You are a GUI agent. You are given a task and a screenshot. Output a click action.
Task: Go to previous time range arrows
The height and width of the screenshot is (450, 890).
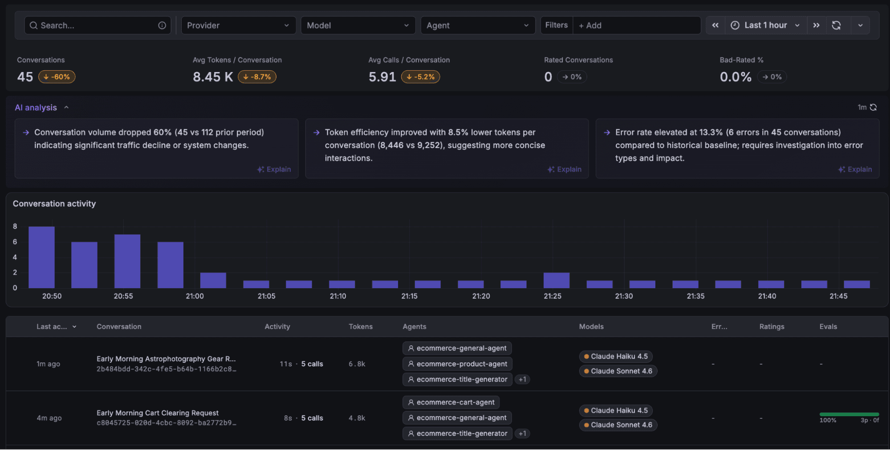715,25
